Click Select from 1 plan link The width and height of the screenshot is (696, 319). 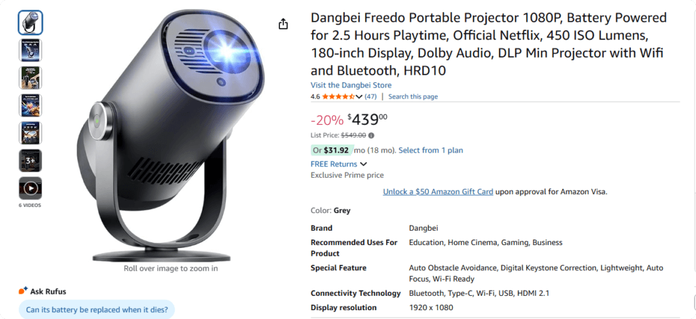tap(430, 150)
